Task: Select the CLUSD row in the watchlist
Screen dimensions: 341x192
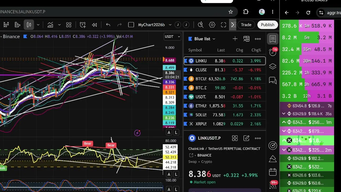Action: [x=225, y=70]
